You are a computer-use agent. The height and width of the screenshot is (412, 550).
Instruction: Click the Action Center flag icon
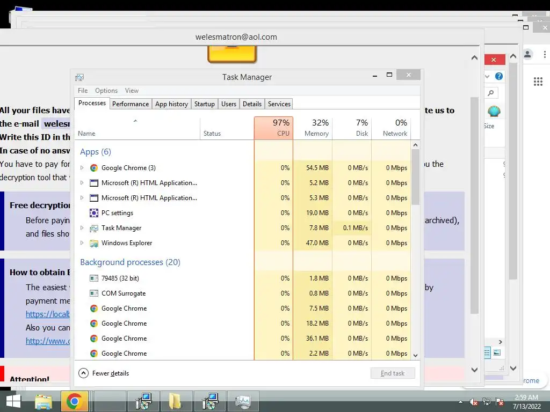[500, 402]
